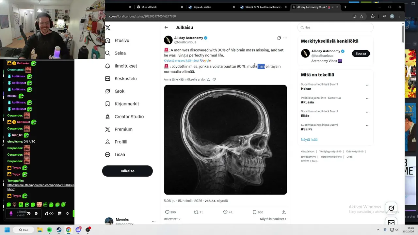418x235 pixels.
Task: Go back with the Julkaisu arrow
Action: (166, 27)
